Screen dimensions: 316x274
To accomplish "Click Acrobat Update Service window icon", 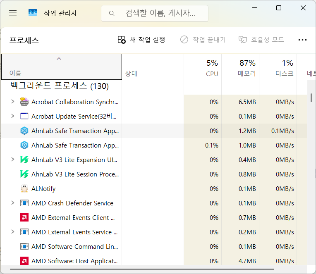I will [x=24, y=116].
